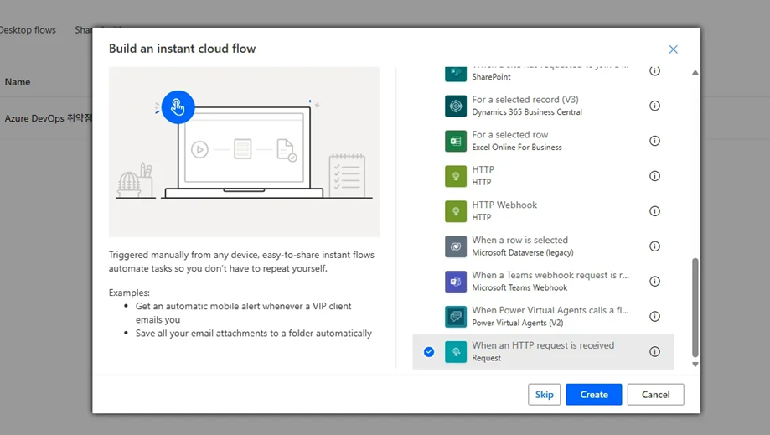Viewport: 770px width, 435px height.
Task: Click the Power Virtual Agents (V2) icon
Action: tap(456, 317)
